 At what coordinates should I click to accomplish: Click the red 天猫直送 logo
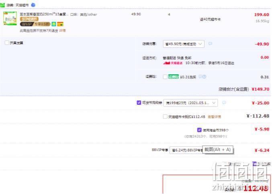pyautogui.click(x=173, y=63)
